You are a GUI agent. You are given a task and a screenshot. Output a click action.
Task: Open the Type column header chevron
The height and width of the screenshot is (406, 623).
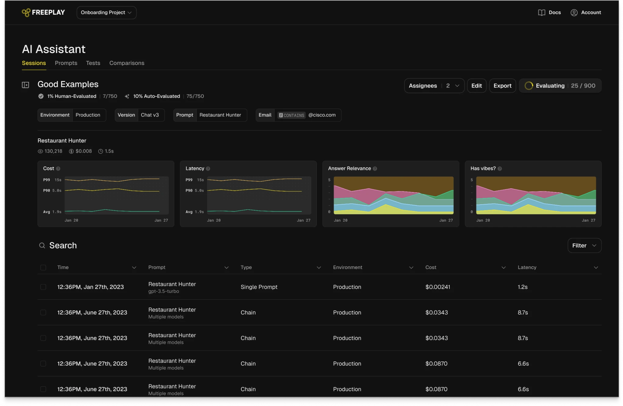tap(319, 268)
